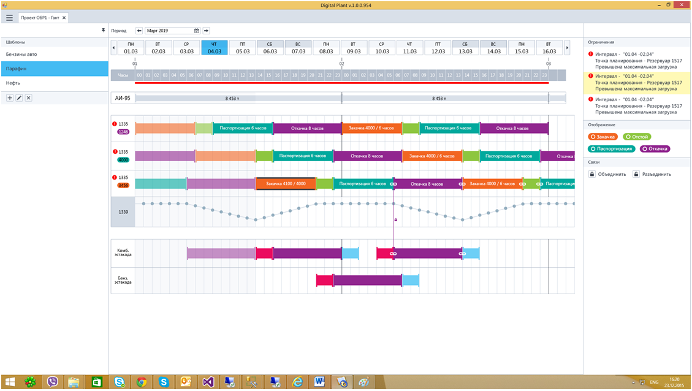Delete template using the X icon
The image size is (692, 391).
click(x=28, y=98)
